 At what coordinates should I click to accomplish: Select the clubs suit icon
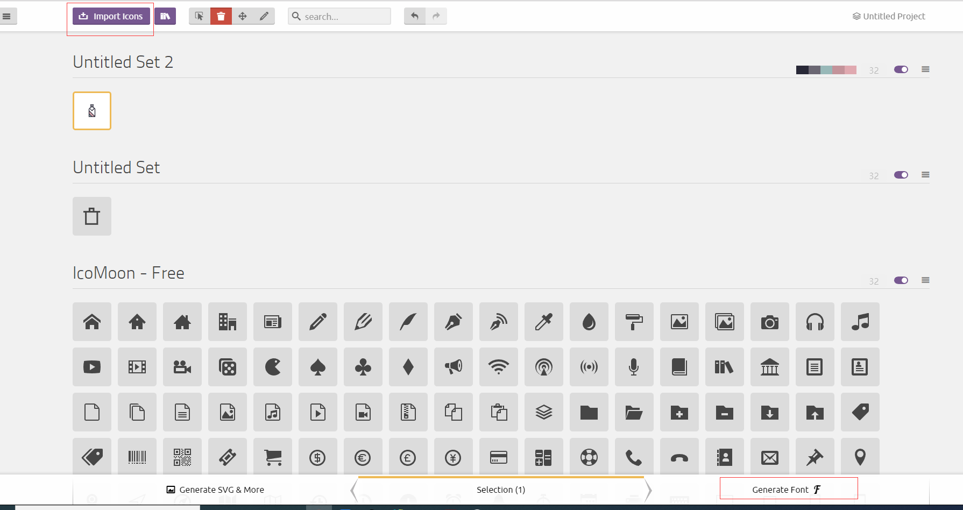(363, 367)
